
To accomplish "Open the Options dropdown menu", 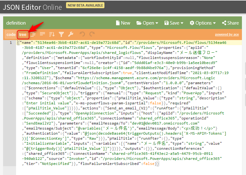I will [x=203, y=23].
